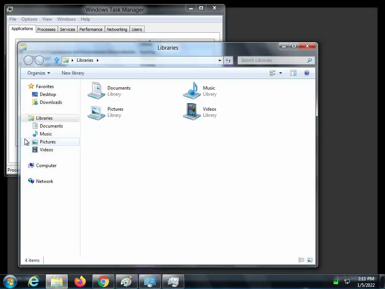Screen dimensions: 385x289
Task: Click the File Explorer taskbar button
Action: click(x=57, y=281)
